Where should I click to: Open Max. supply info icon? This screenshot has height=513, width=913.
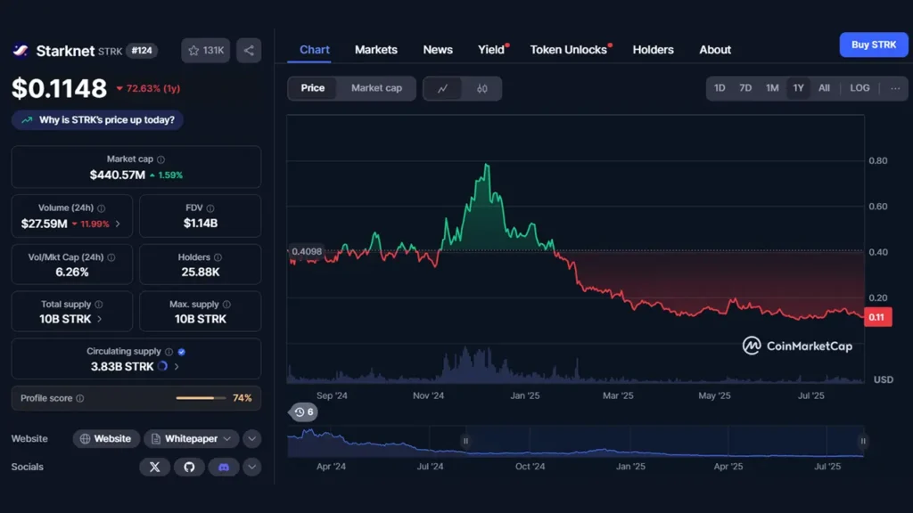coord(226,305)
